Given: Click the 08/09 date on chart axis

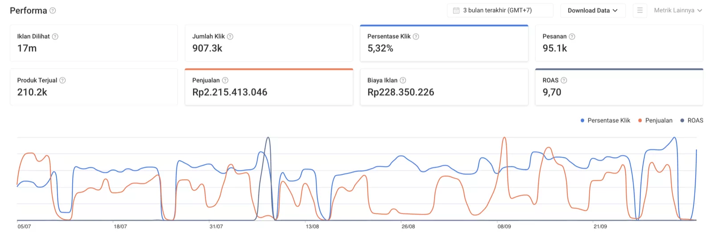Looking at the screenshot, I should coord(504,226).
